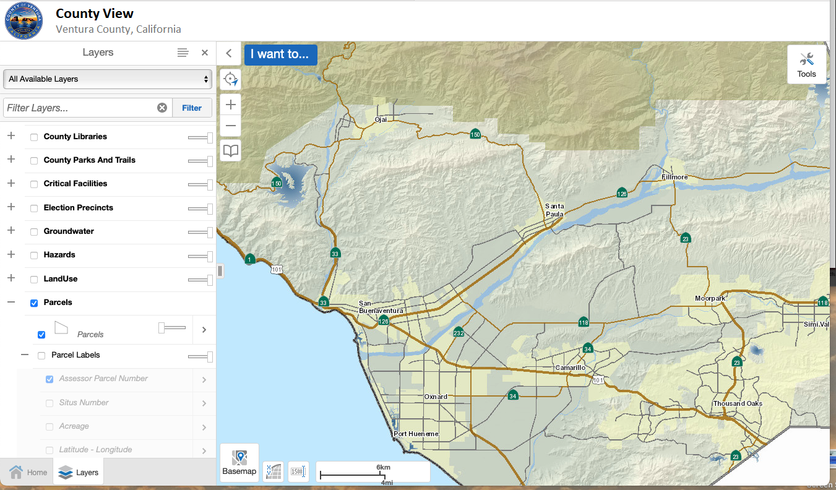Enable the County Libraries layer checkbox

coord(34,137)
